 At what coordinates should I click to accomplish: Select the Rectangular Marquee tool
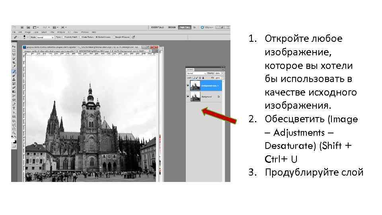(14, 51)
